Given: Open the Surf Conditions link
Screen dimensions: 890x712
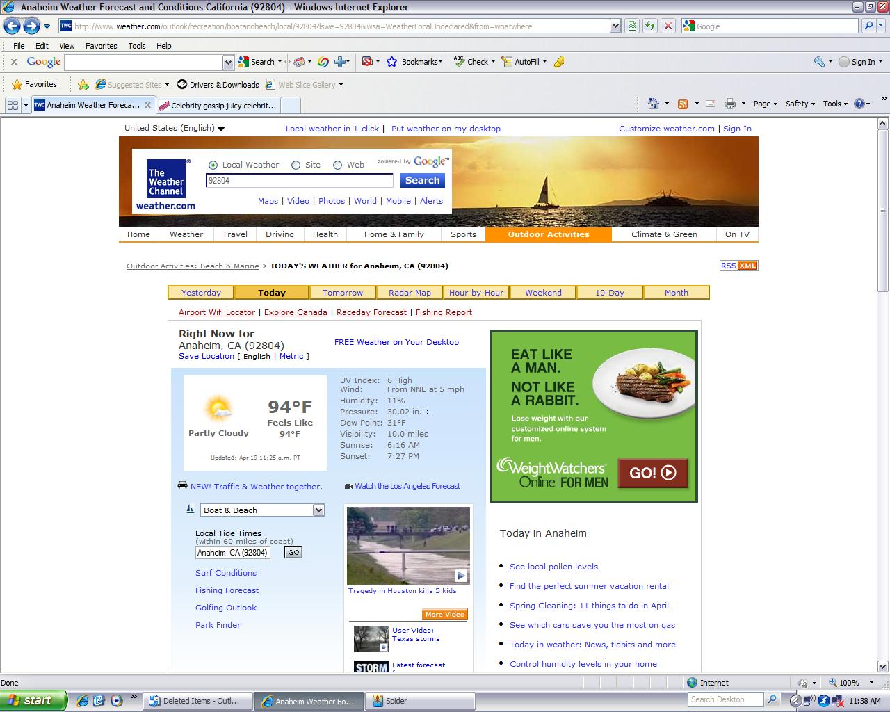Looking at the screenshot, I should (x=226, y=573).
